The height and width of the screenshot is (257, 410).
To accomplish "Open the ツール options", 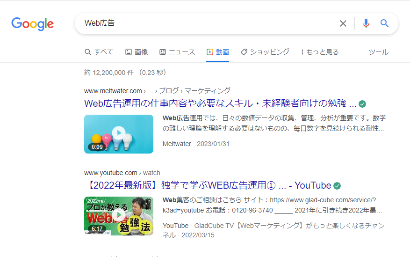I will (x=379, y=52).
